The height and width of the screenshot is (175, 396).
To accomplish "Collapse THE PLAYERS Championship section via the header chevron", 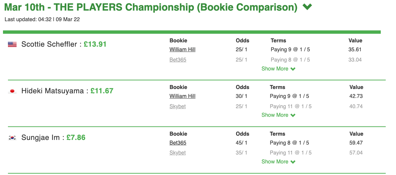I will [x=307, y=7].
